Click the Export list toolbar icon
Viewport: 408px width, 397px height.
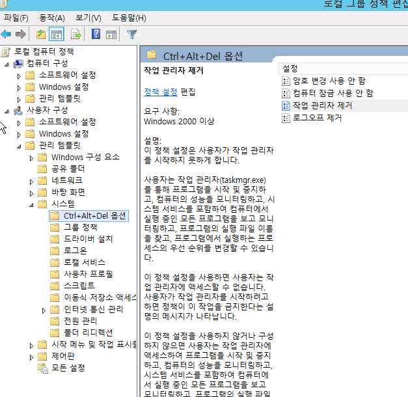coord(76,34)
